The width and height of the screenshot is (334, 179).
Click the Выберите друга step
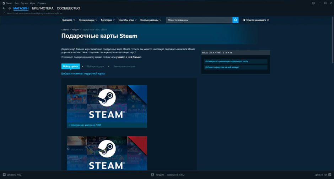(96, 67)
